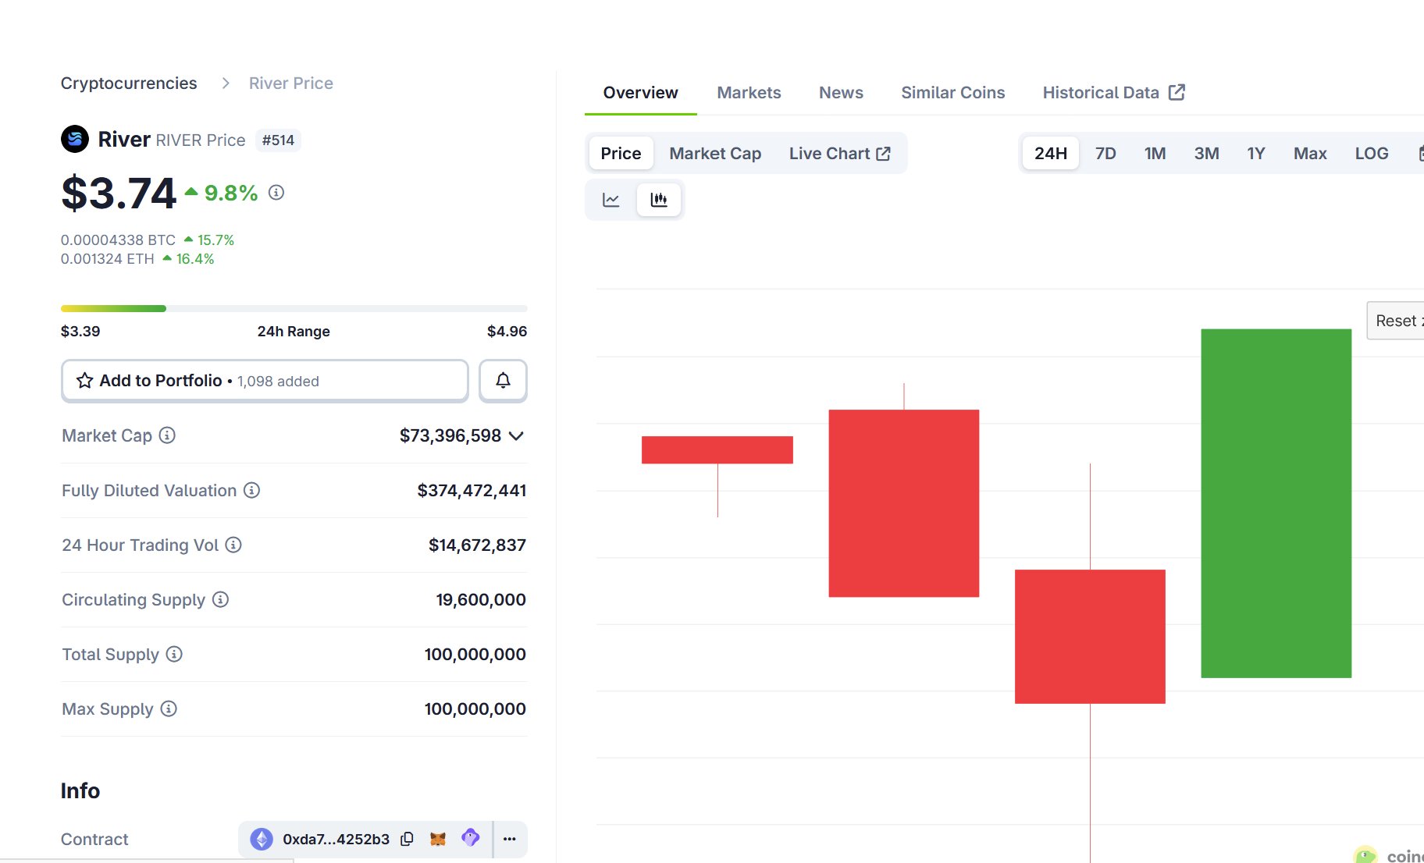This screenshot has height=863, width=1424.
Task: Open the contract more options menu
Action: 510,839
